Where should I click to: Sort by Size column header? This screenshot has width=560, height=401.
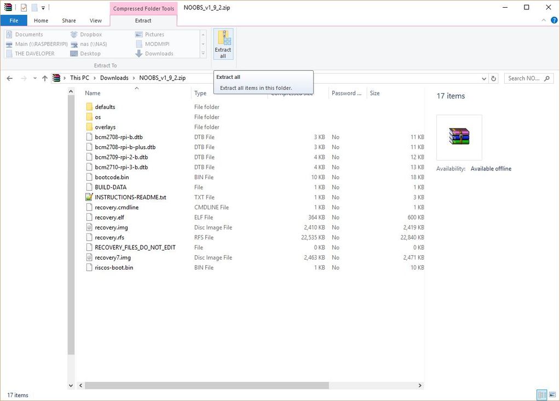pyautogui.click(x=396, y=93)
